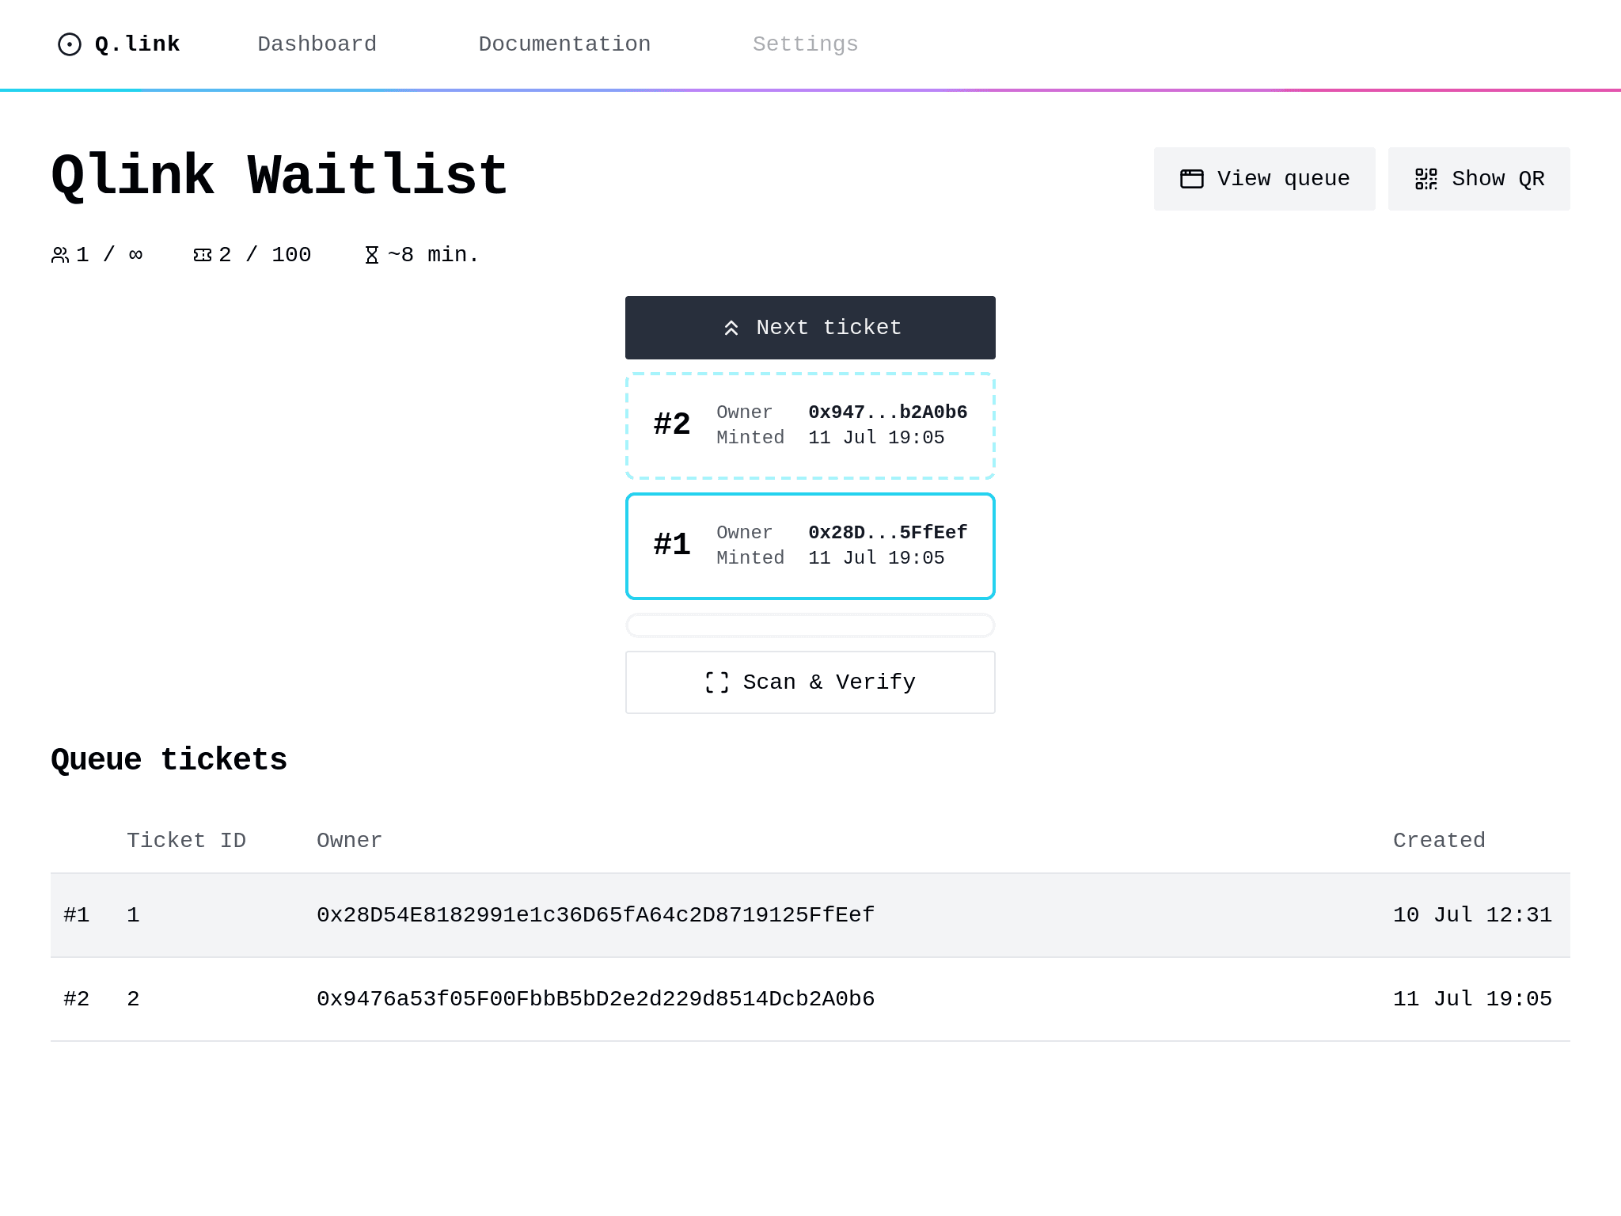Click the Next ticket rocket icon

(730, 329)
